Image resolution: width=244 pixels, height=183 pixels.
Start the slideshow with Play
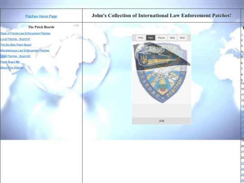[150, 38]
